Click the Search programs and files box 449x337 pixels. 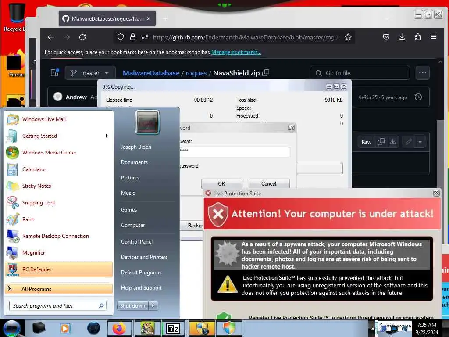coord(58,306)
